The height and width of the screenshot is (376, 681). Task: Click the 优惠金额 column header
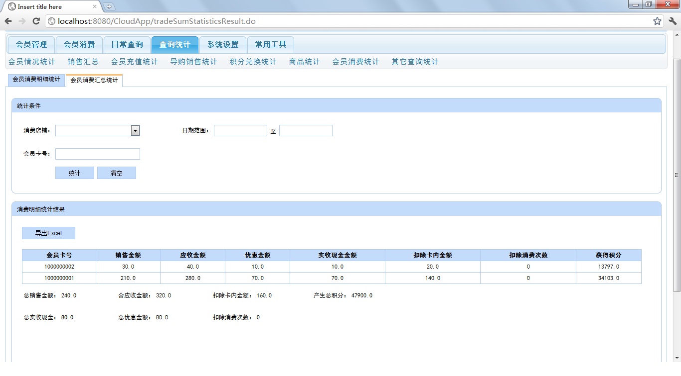(258, 255)
